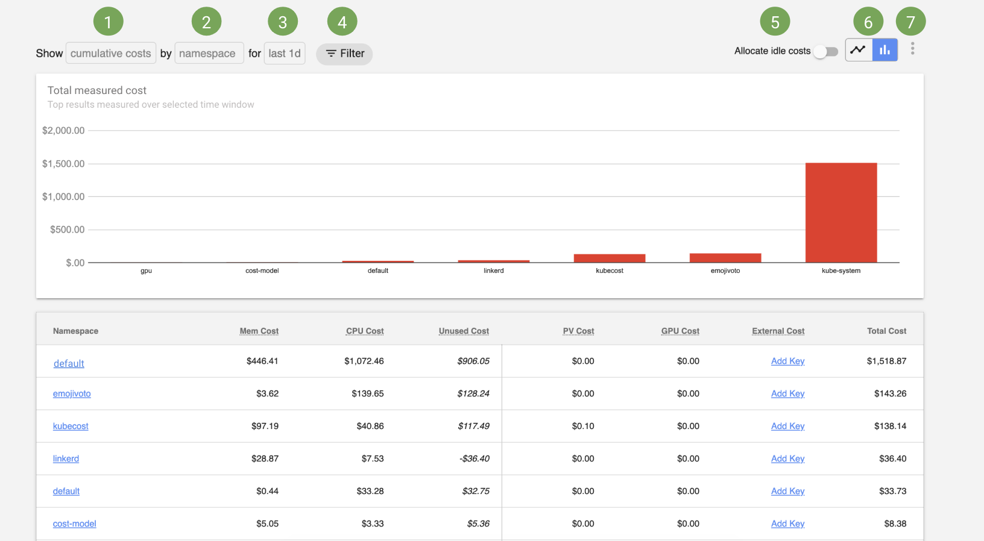Click the $0.10 PV cost value
Viewport: 984px width, 541px height.
(x=583, y=426)
